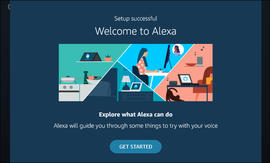Select the Explore what Alexa can do heading
This screenshot has height=163, width=270.
136,114
